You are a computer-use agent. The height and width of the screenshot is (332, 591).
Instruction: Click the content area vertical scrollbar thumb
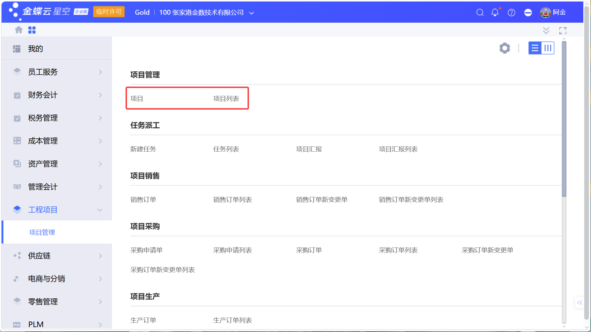coord(564,119)
